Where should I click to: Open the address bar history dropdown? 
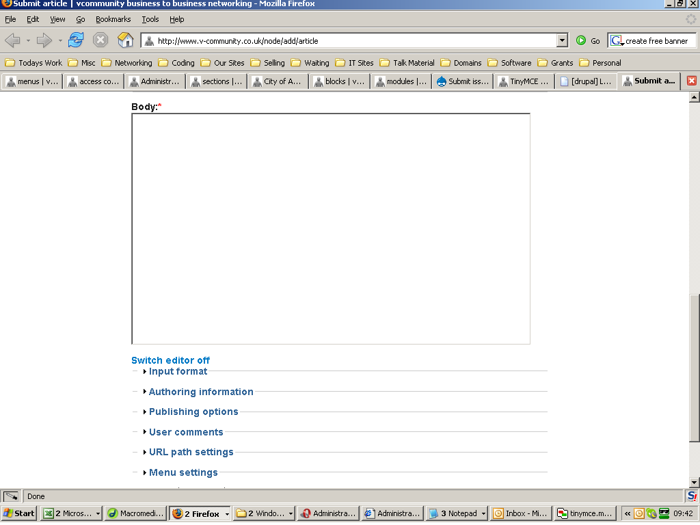(x=562, y=40)
